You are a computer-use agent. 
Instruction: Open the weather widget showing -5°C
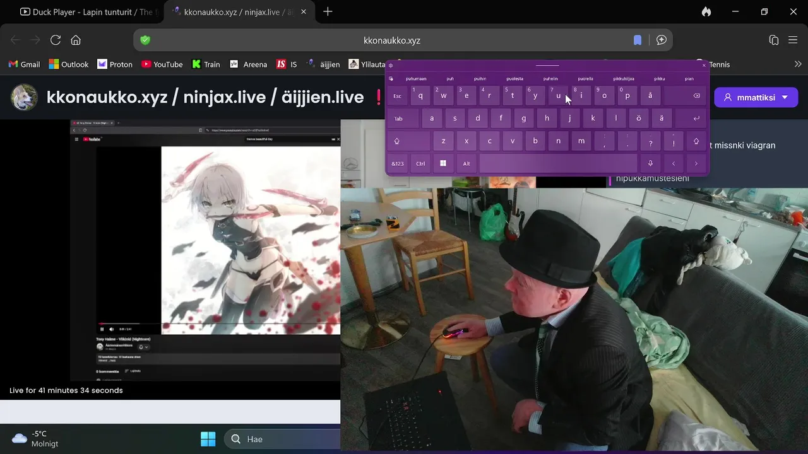(x=35, y=439)
